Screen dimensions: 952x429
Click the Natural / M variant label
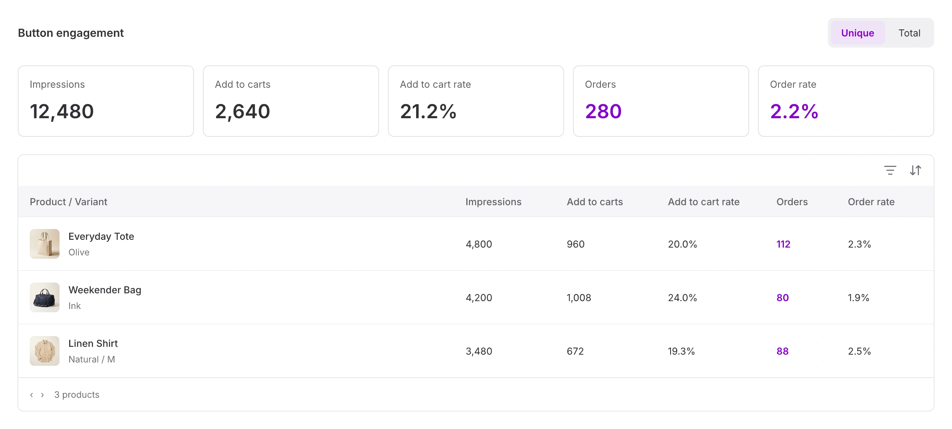click(91, 359)
